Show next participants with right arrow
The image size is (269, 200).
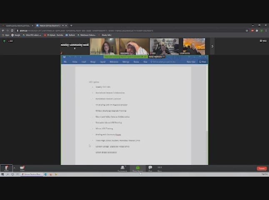212,46
